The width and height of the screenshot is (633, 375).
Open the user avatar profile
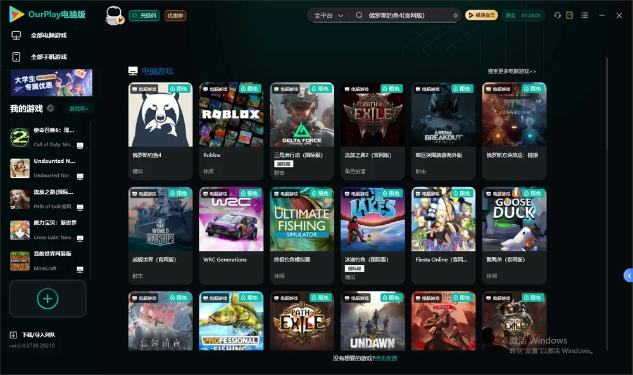click(x=114, y=16)
